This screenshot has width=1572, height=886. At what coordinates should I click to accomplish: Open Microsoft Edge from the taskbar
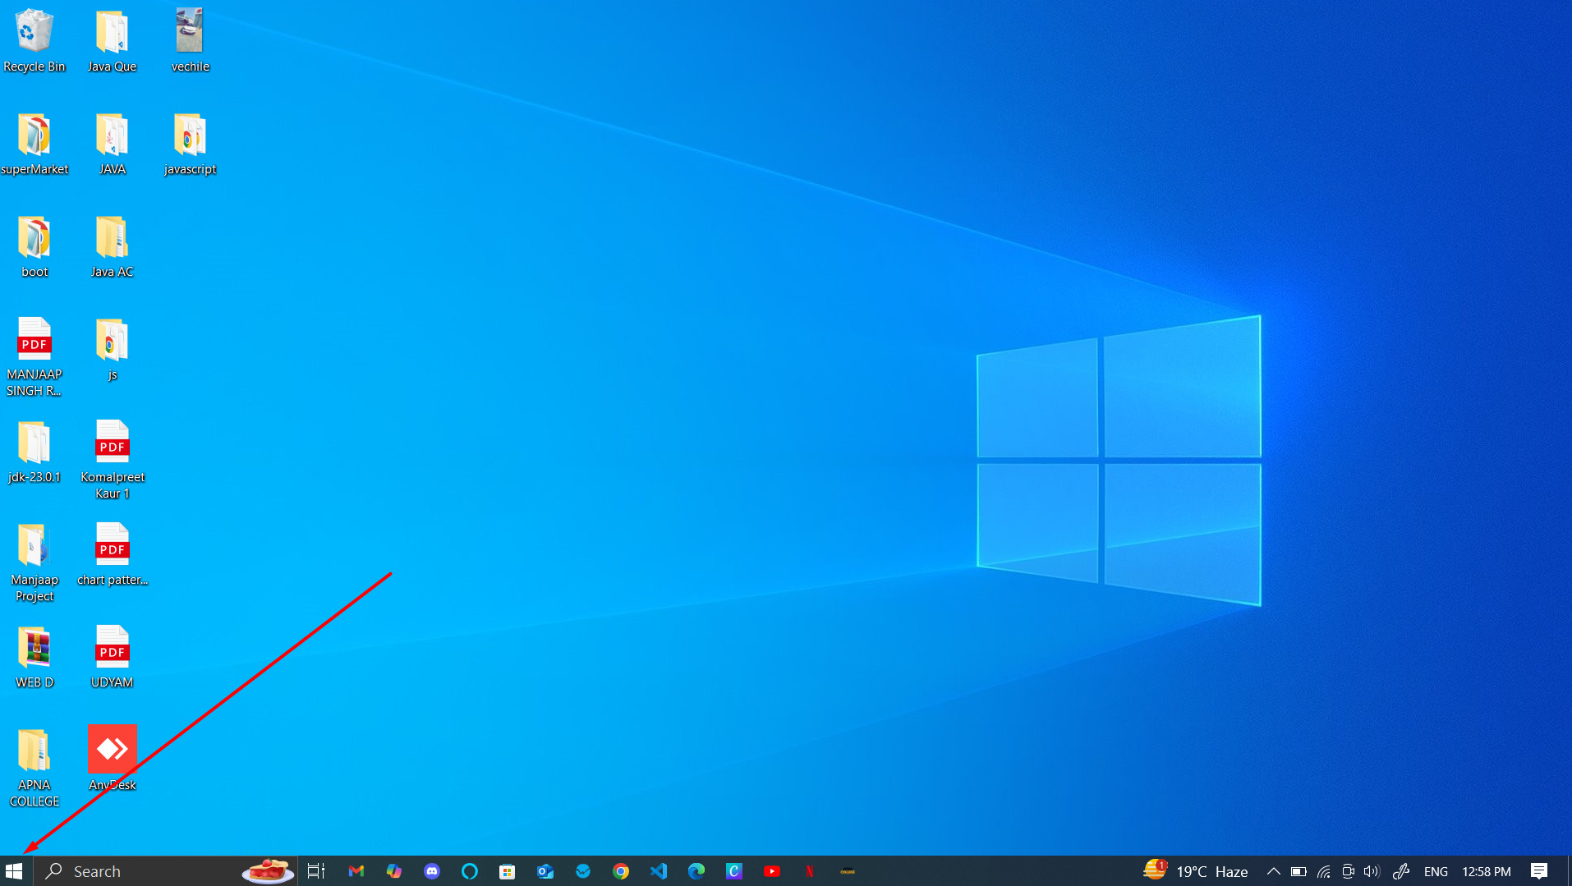(696, 871)
